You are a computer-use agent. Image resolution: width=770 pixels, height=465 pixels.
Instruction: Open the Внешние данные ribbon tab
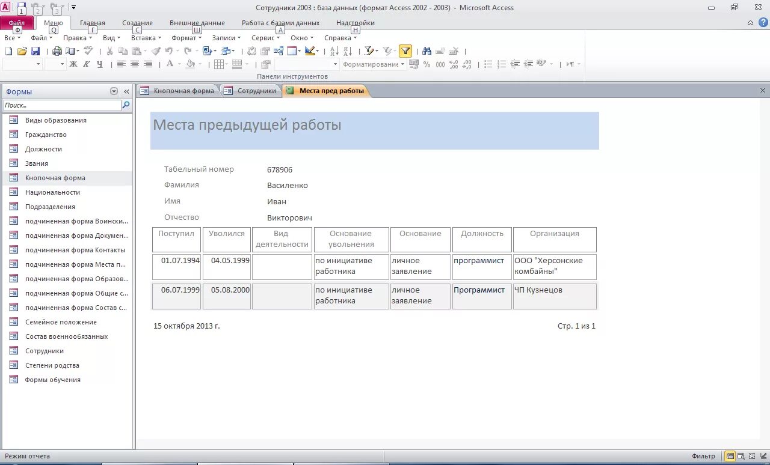tap(197, 23)
